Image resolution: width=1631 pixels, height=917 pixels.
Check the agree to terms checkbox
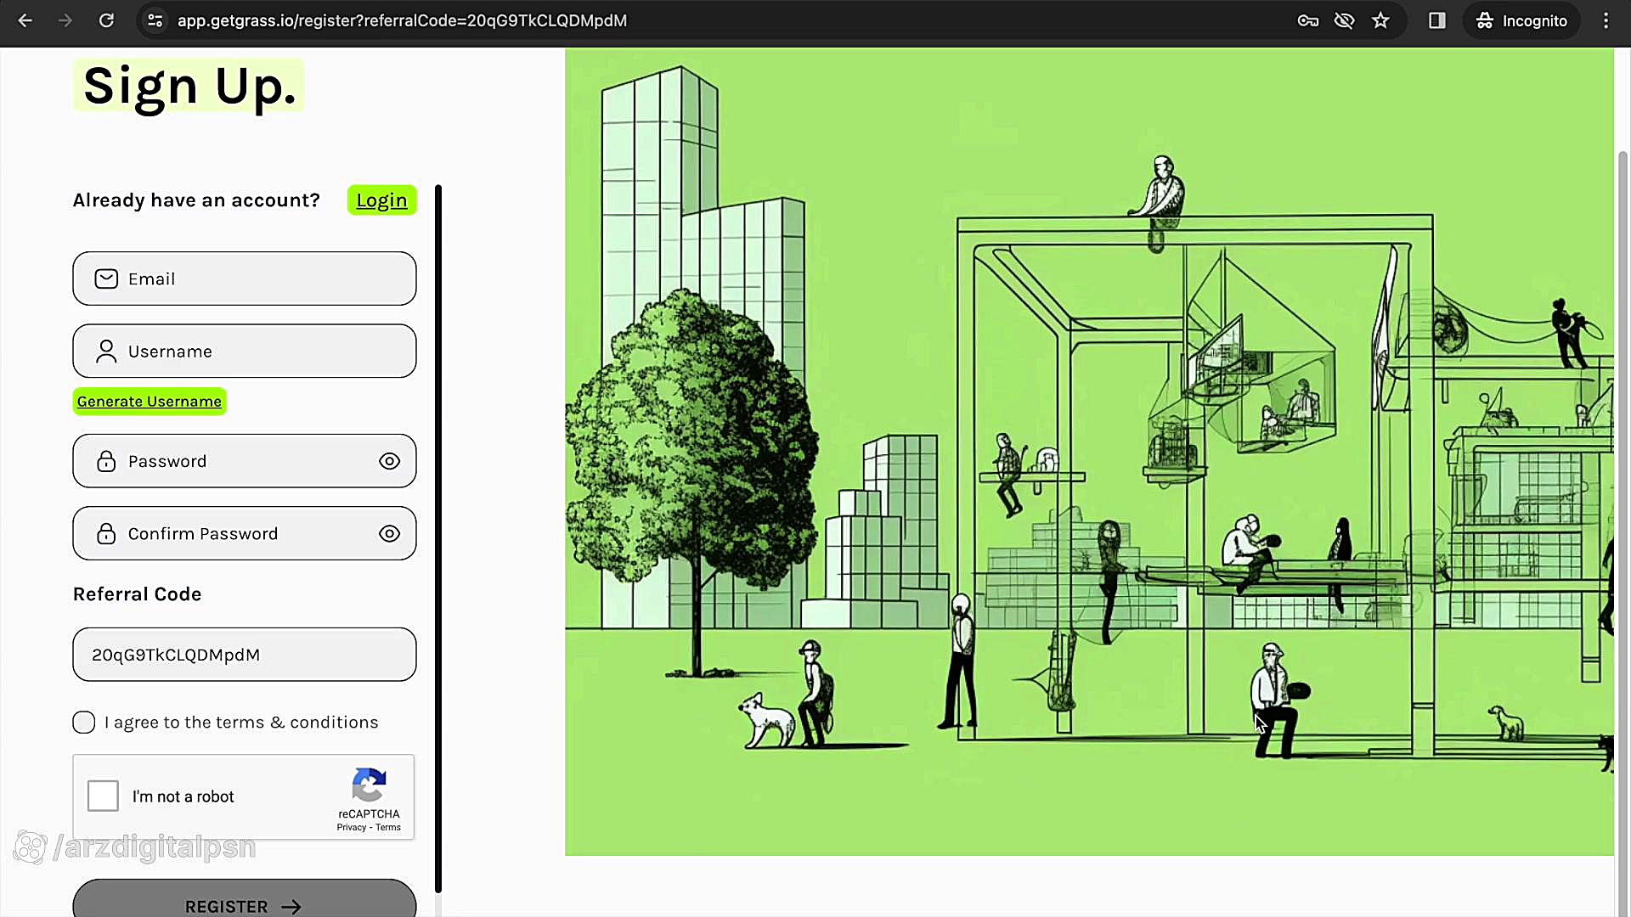[x=84, y=723]
